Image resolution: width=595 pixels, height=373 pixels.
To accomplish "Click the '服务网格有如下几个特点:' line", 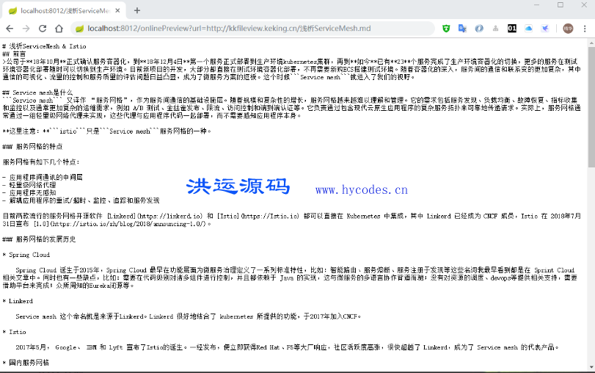I will [x=41, y=162].
